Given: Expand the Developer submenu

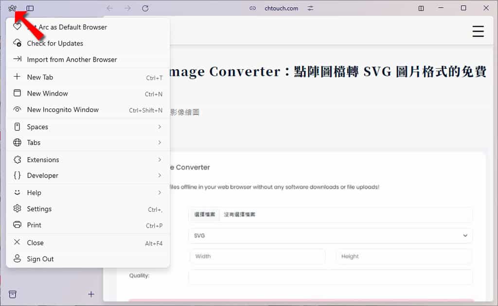Looking at the screenshot, I should click(88, 176).
